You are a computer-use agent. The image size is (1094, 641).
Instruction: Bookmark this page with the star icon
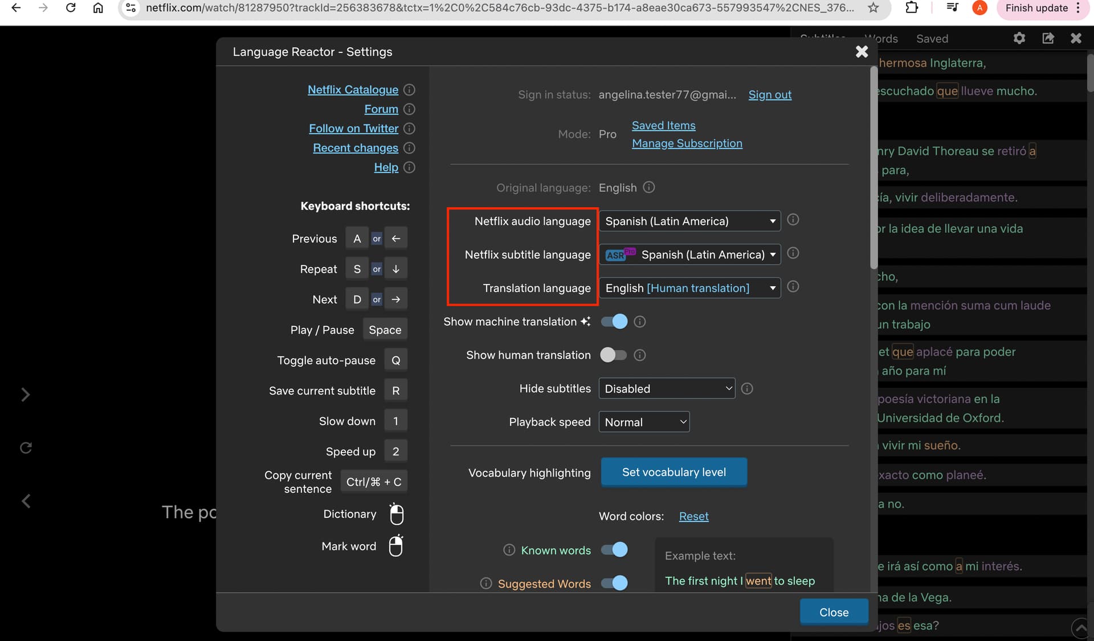pyautogui.click(x=873, y=8)
